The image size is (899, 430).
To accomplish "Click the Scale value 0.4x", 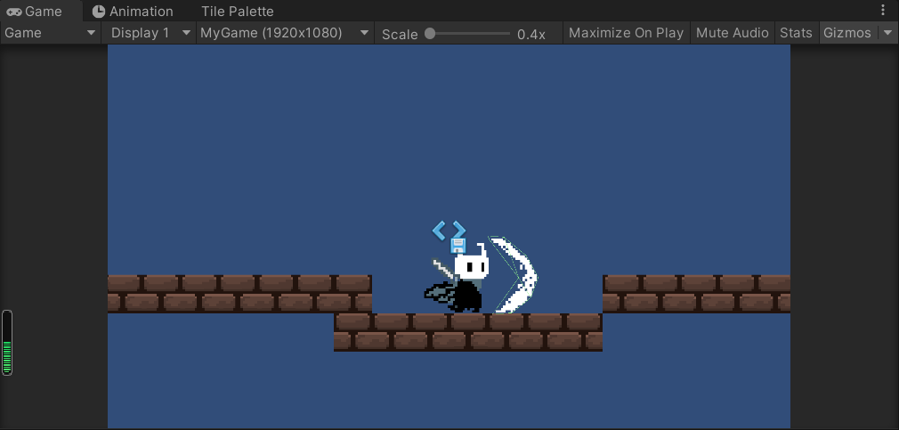I will (530, 35).
